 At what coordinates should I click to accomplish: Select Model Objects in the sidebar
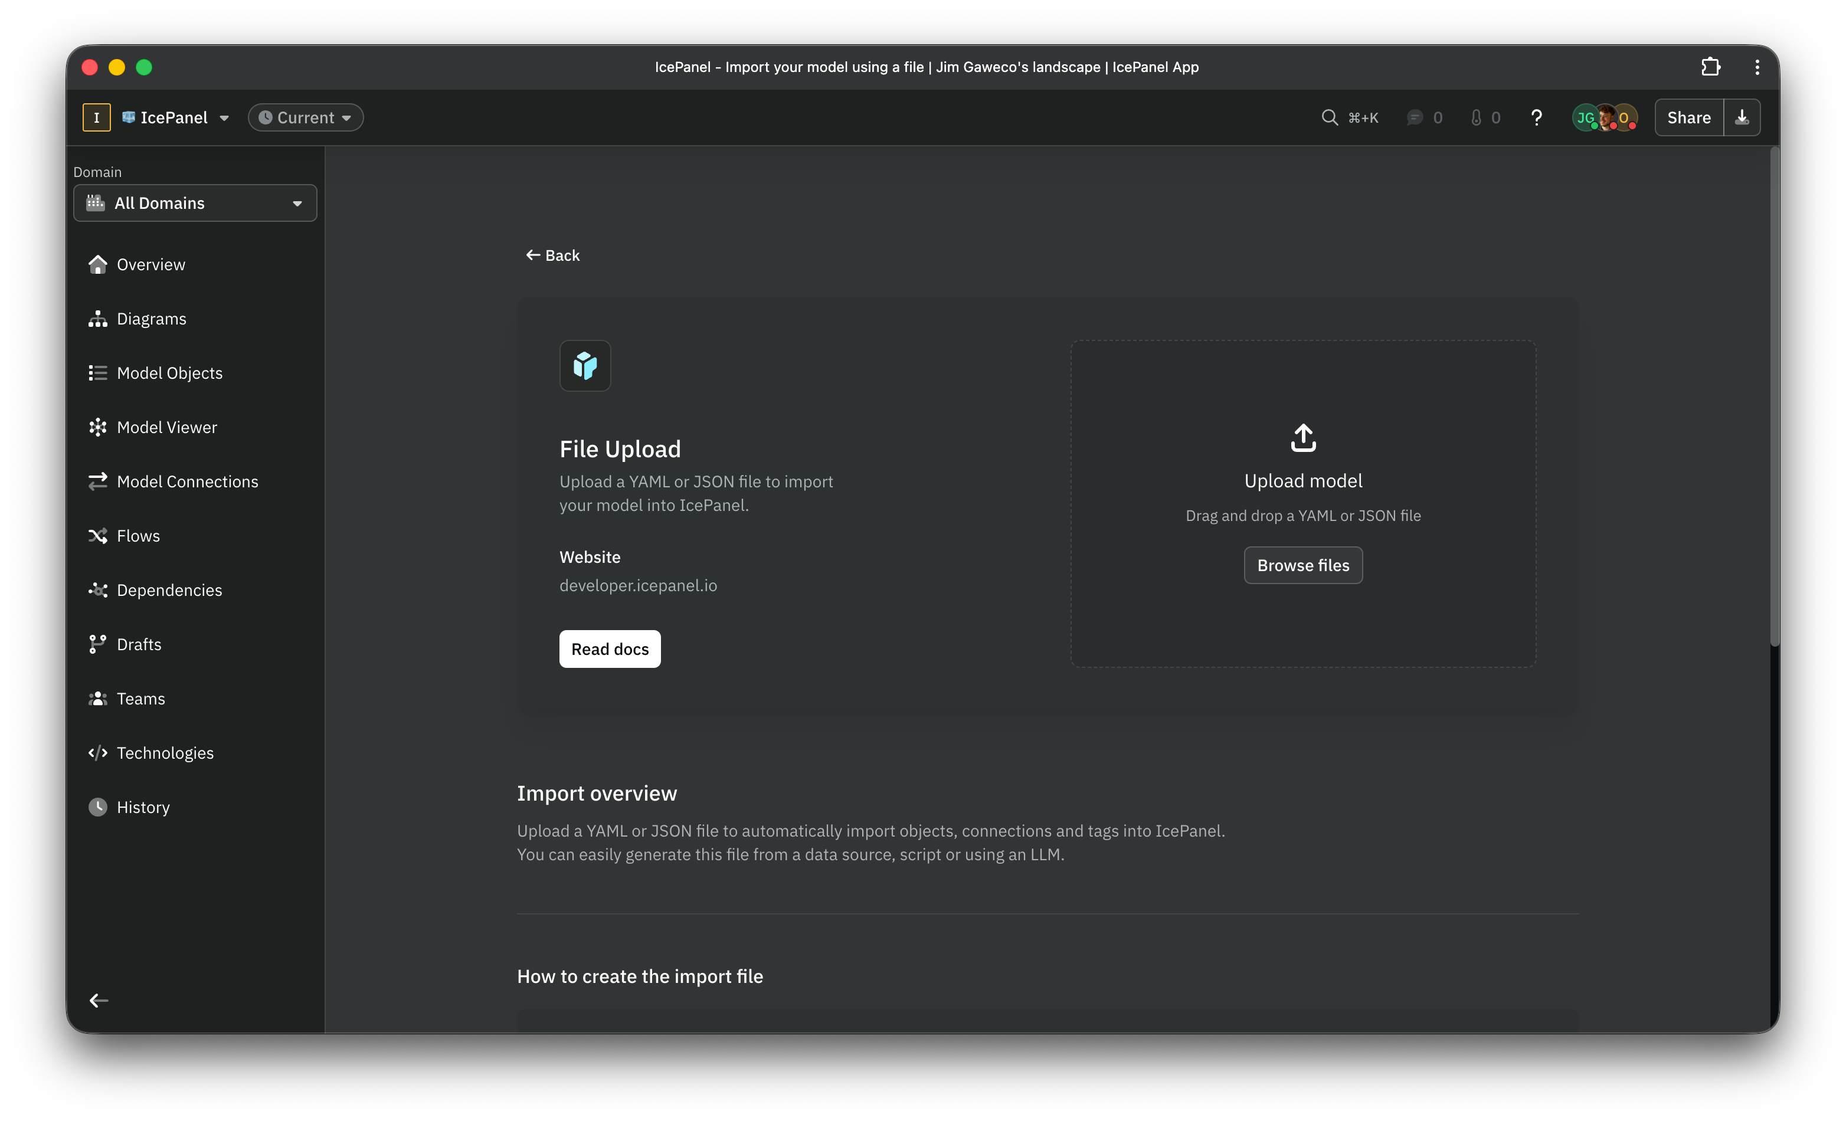(x=169, y=372)
